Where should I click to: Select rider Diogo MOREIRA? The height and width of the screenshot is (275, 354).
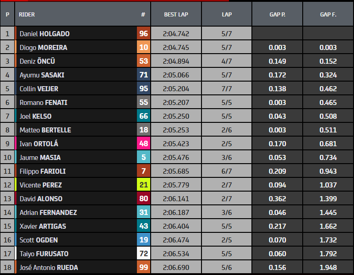[43, 48]
